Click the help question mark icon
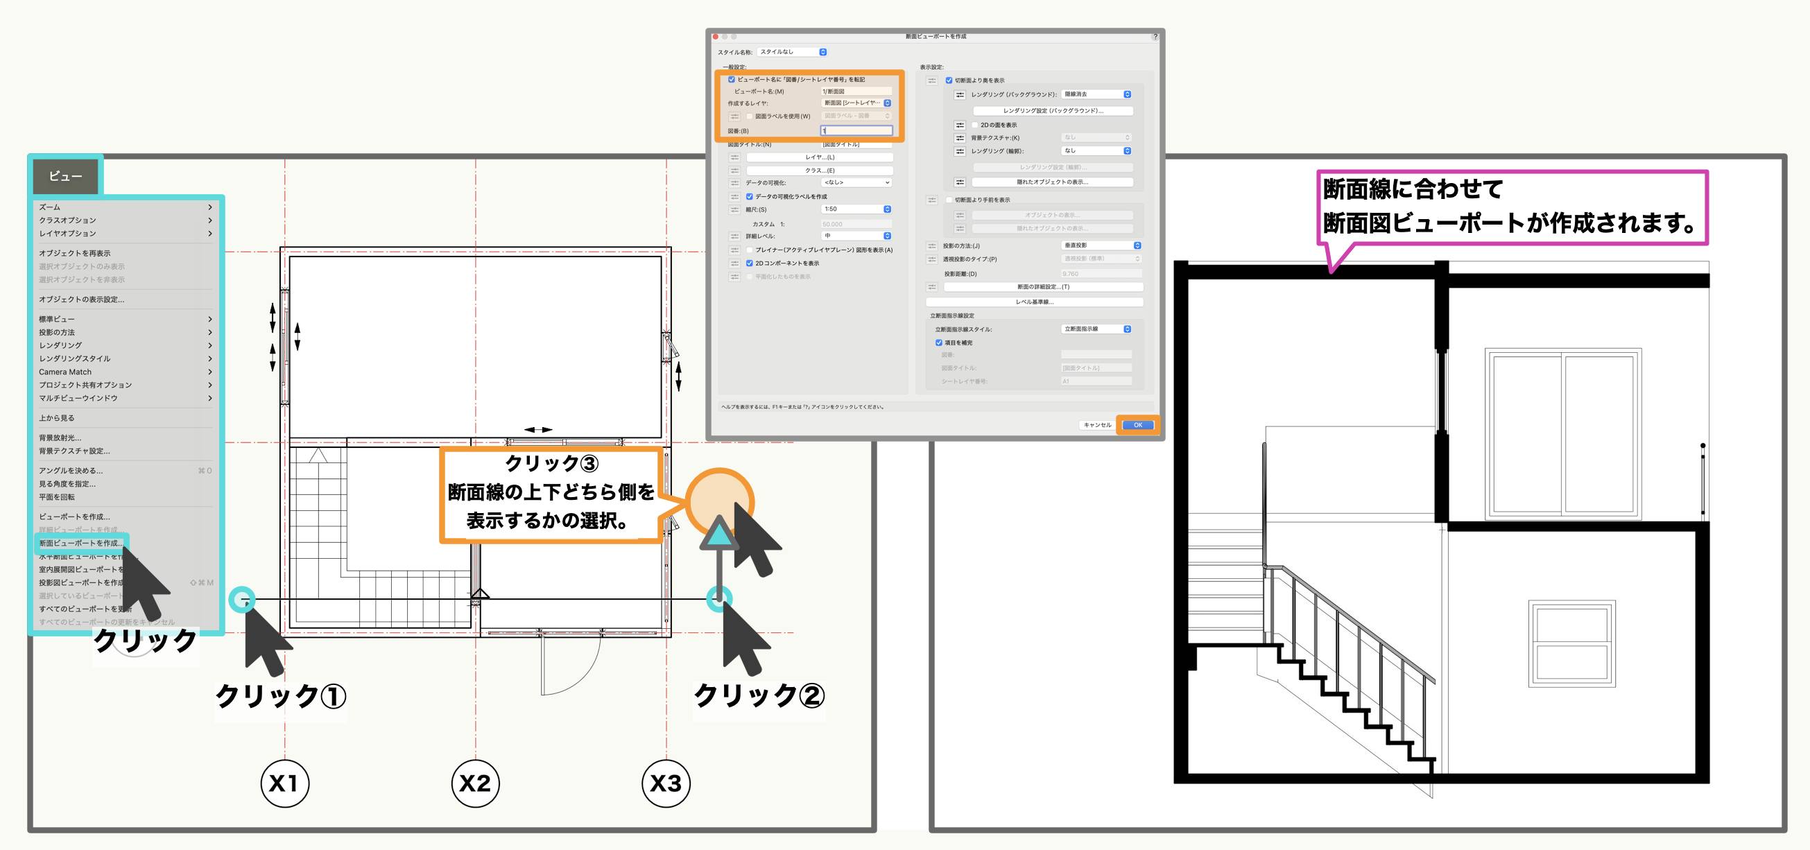This screenshot has height=850, width=1810. (1155, 37)
